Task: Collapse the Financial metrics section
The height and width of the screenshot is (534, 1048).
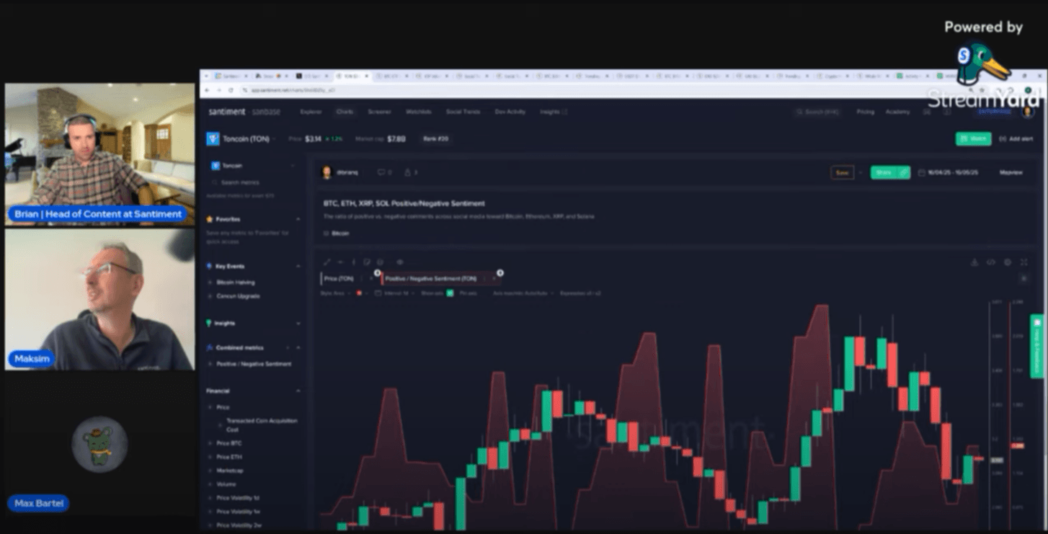Action: pyautogui.click(x=298, y=391)
